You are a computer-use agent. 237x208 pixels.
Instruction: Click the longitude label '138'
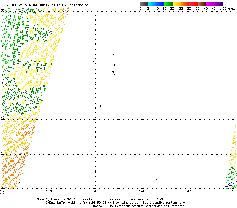pos(49,191)
